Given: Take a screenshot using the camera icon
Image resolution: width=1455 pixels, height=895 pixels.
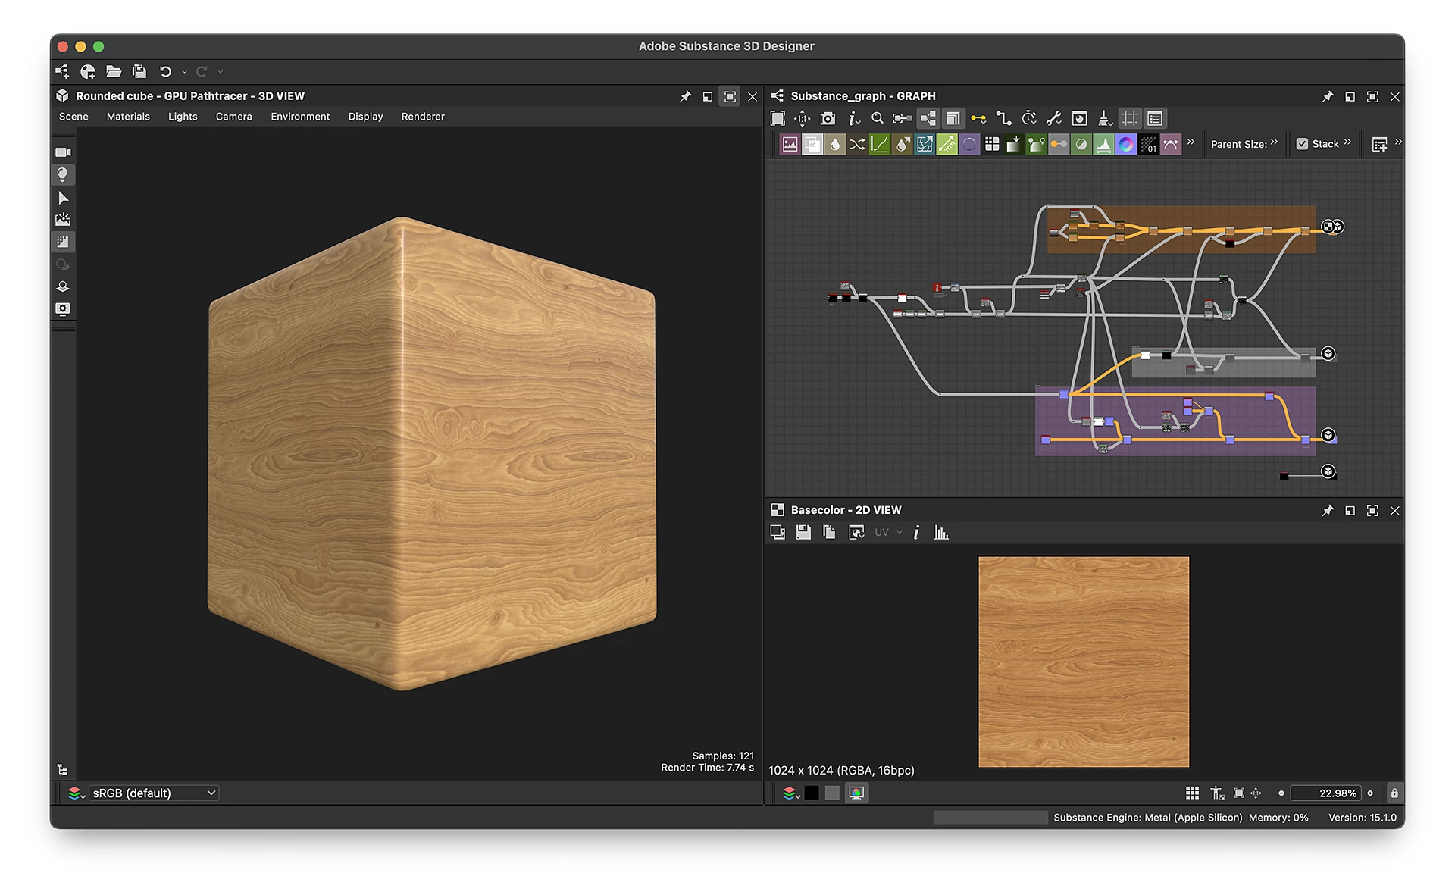Looking at the screenshot, I should pos(828,118).
